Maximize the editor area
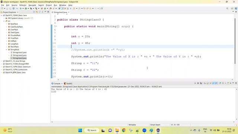Screen dimensions: 238x134 click(x=236, y=12)
